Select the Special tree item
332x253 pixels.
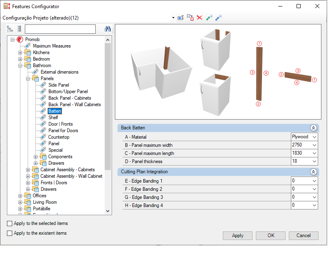click(x=55, y=150)
